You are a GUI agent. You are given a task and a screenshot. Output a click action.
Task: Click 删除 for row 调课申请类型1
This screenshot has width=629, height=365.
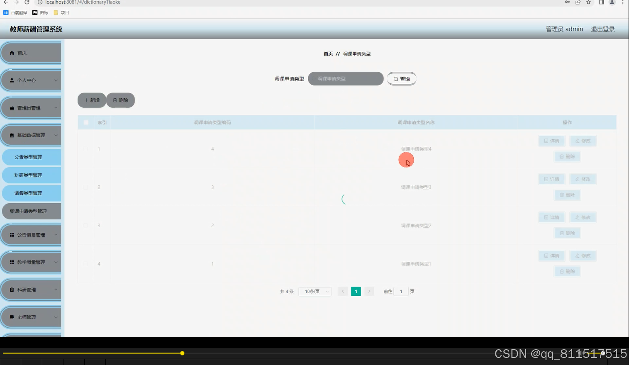coord(567,272)
